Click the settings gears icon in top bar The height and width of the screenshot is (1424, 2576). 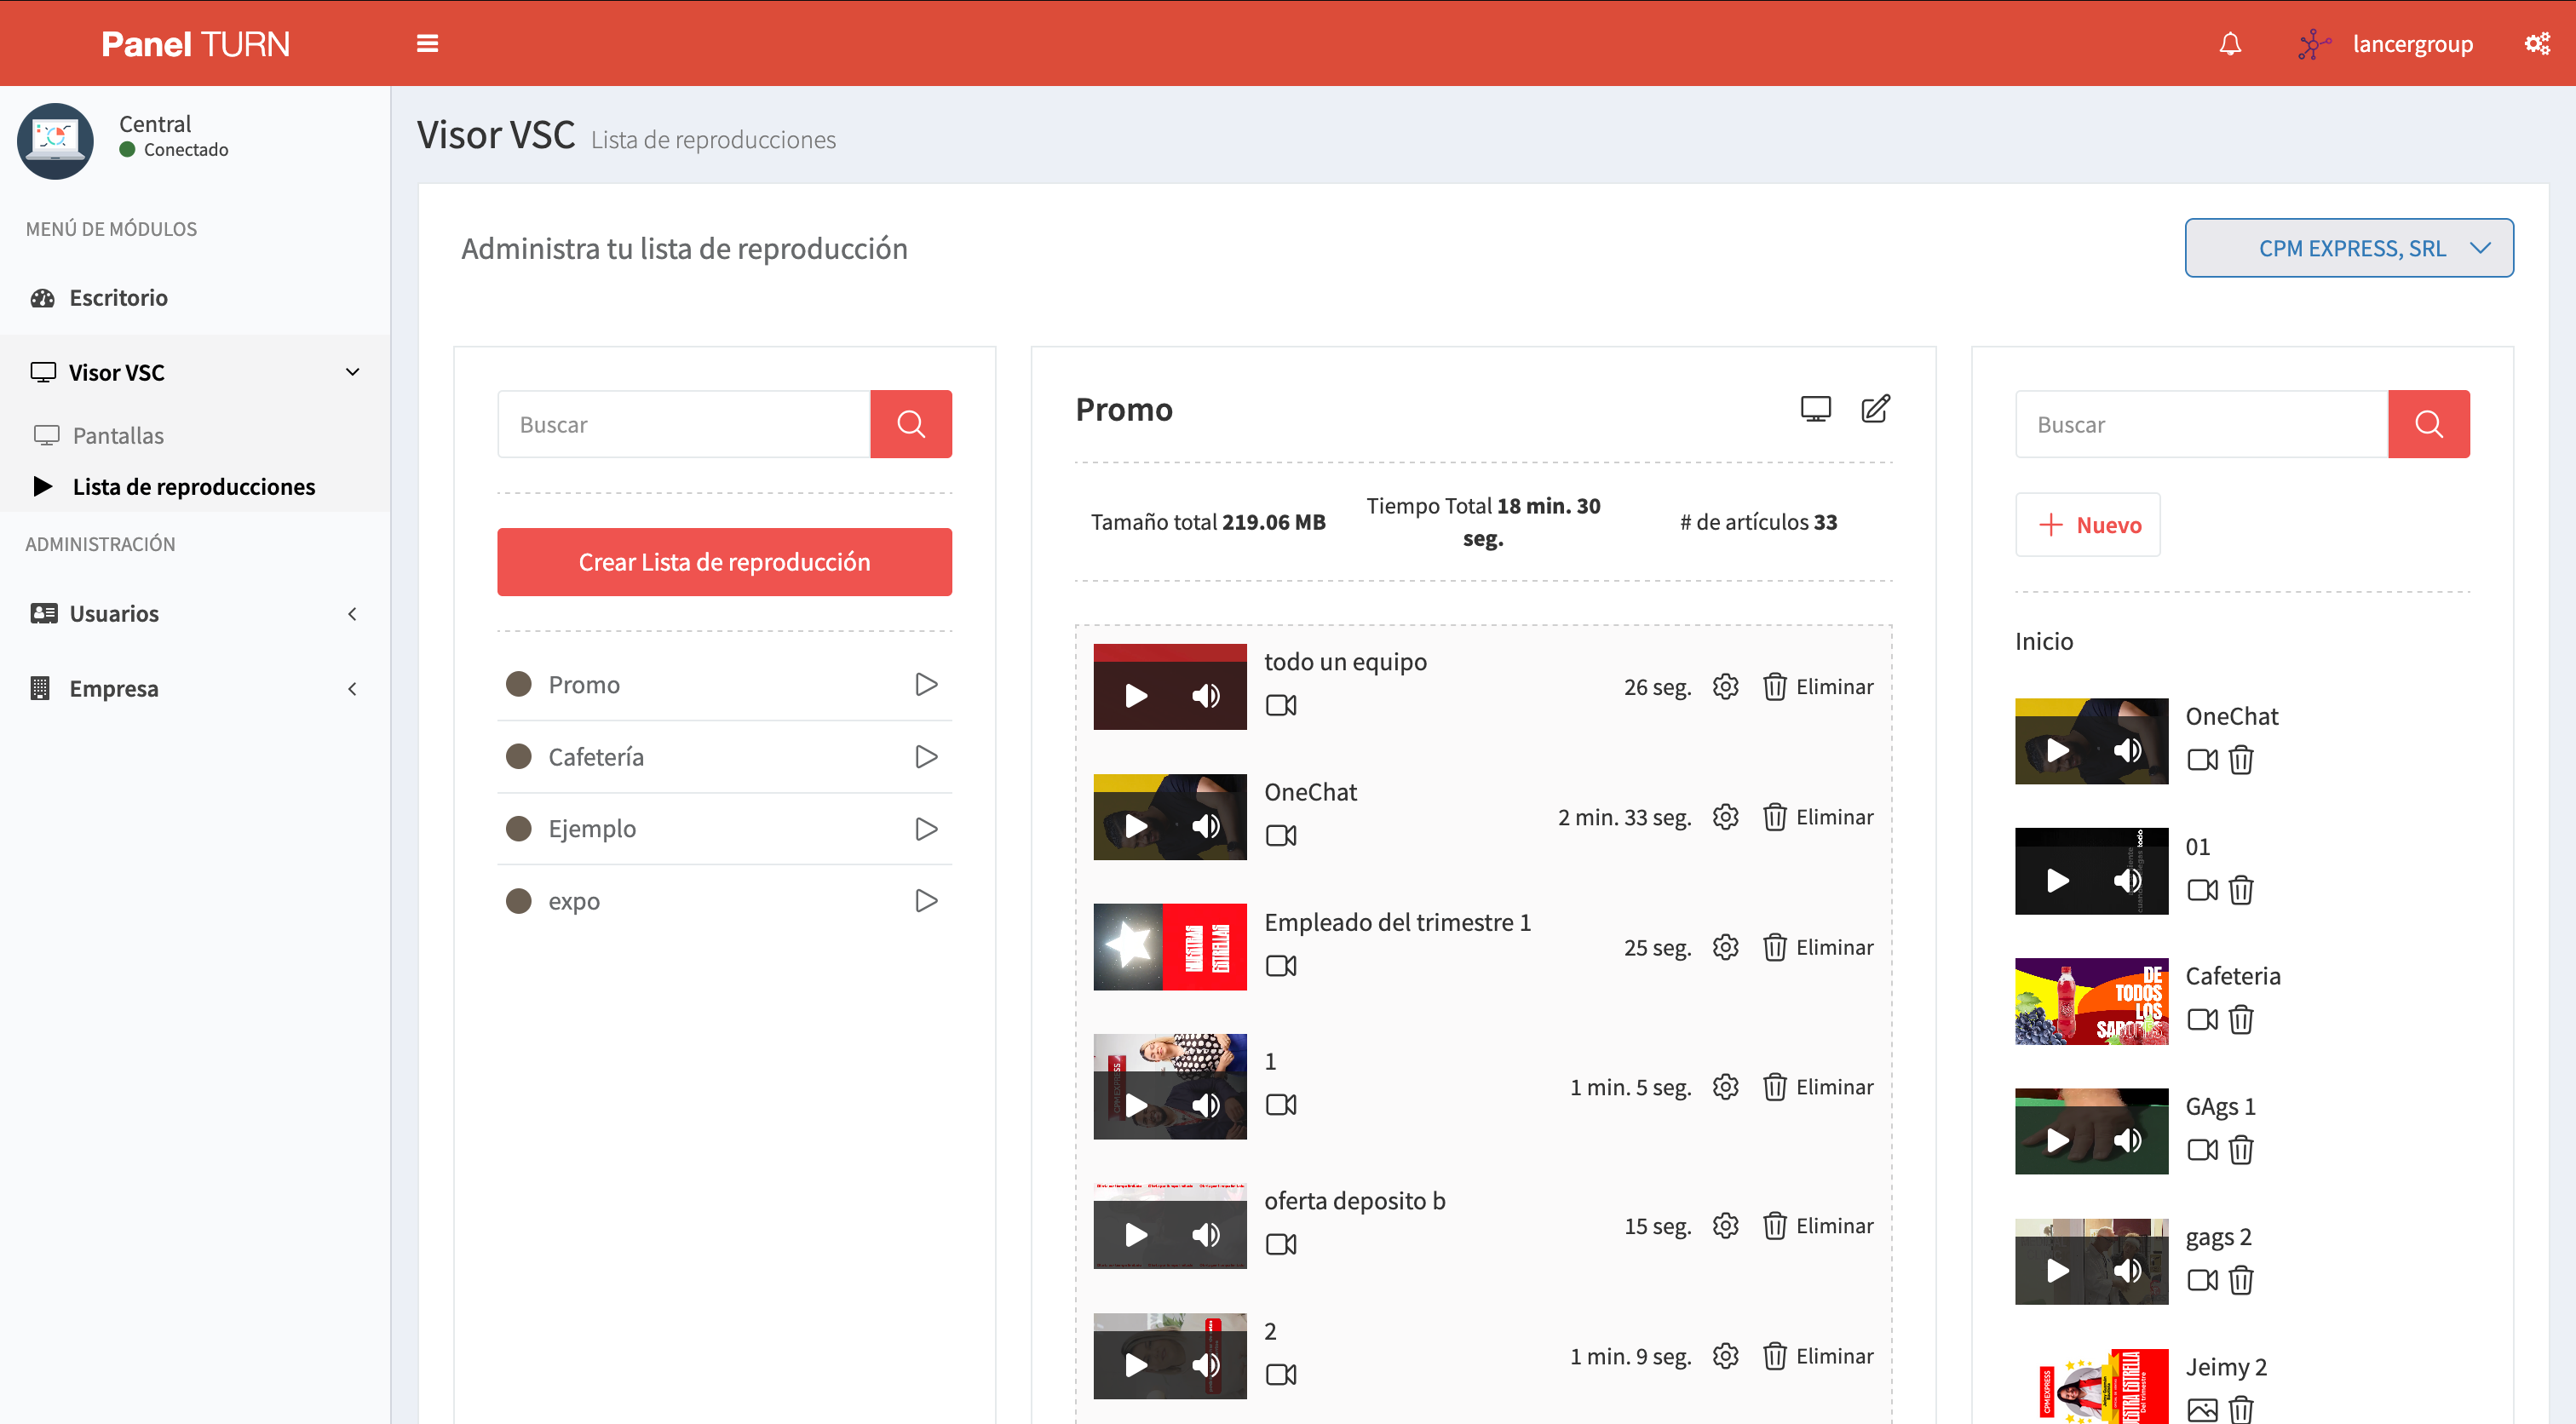2538,43
